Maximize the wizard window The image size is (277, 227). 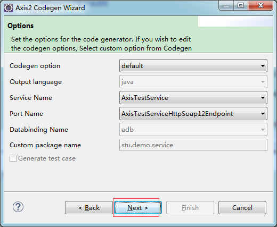pos(241,6)
